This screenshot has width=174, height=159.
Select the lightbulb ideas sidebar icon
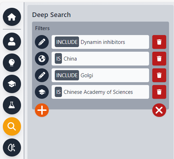point(12,63)
